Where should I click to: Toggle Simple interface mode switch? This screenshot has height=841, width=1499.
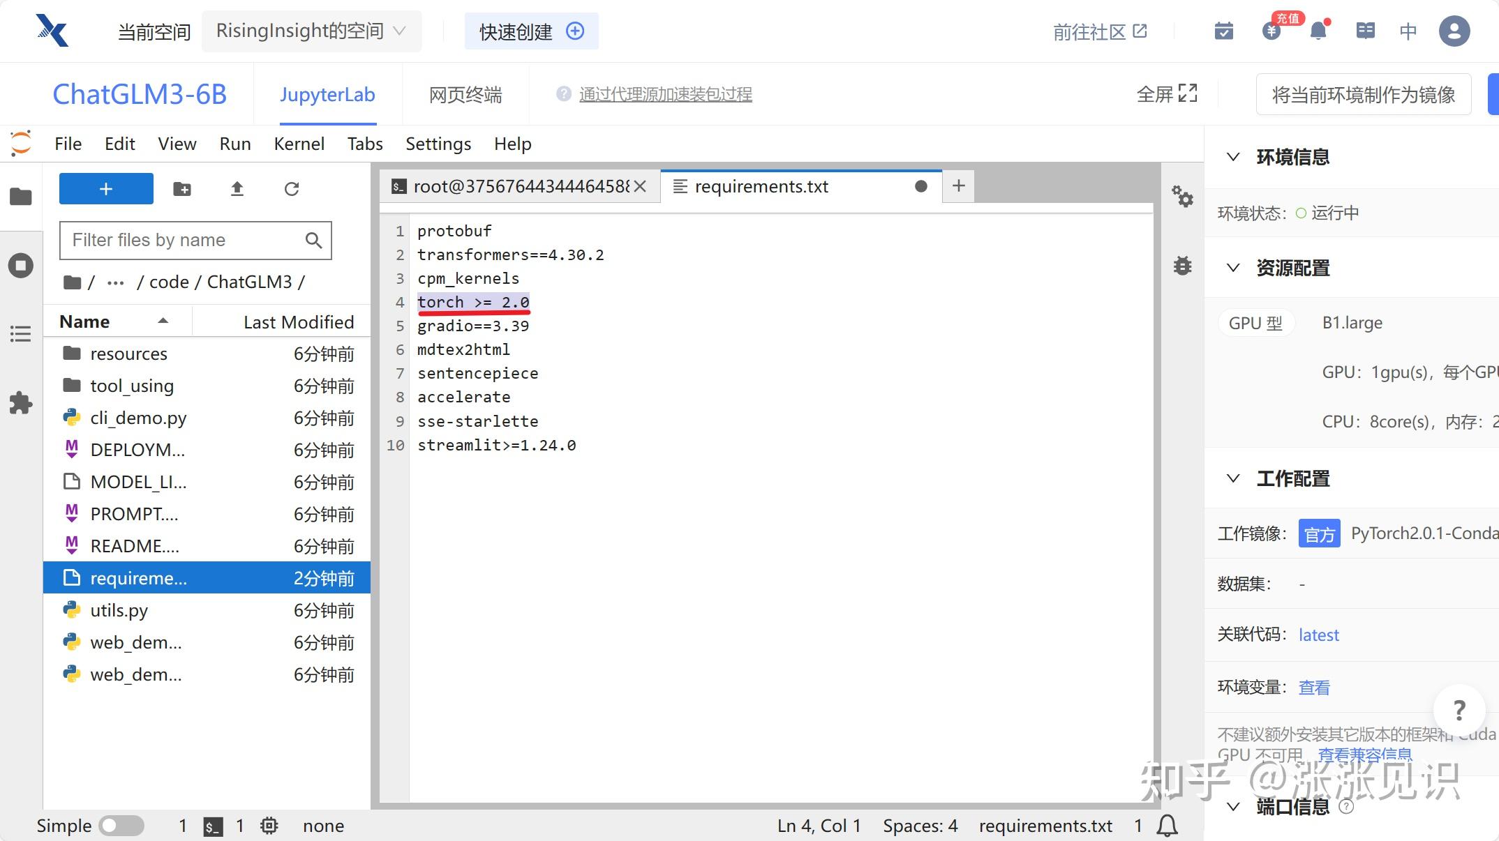(x=121, y=826)
